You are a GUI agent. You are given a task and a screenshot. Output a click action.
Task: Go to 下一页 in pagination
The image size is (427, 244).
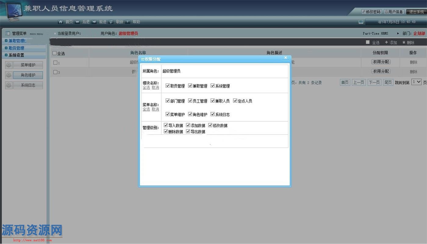pos(374,82)
